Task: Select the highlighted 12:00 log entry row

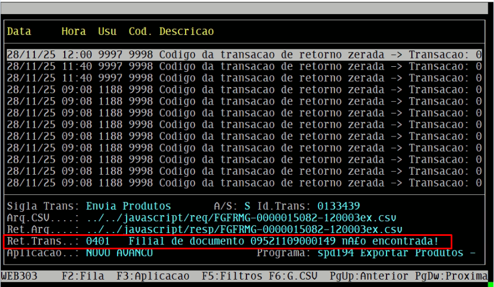Action: coord(244,55)
